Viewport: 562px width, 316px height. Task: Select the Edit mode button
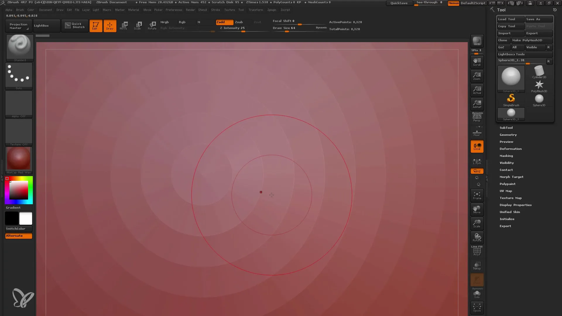tap(95, 25)
